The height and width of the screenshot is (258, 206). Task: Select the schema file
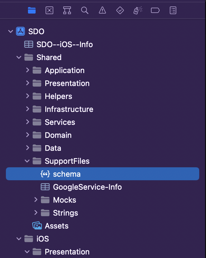67,174
